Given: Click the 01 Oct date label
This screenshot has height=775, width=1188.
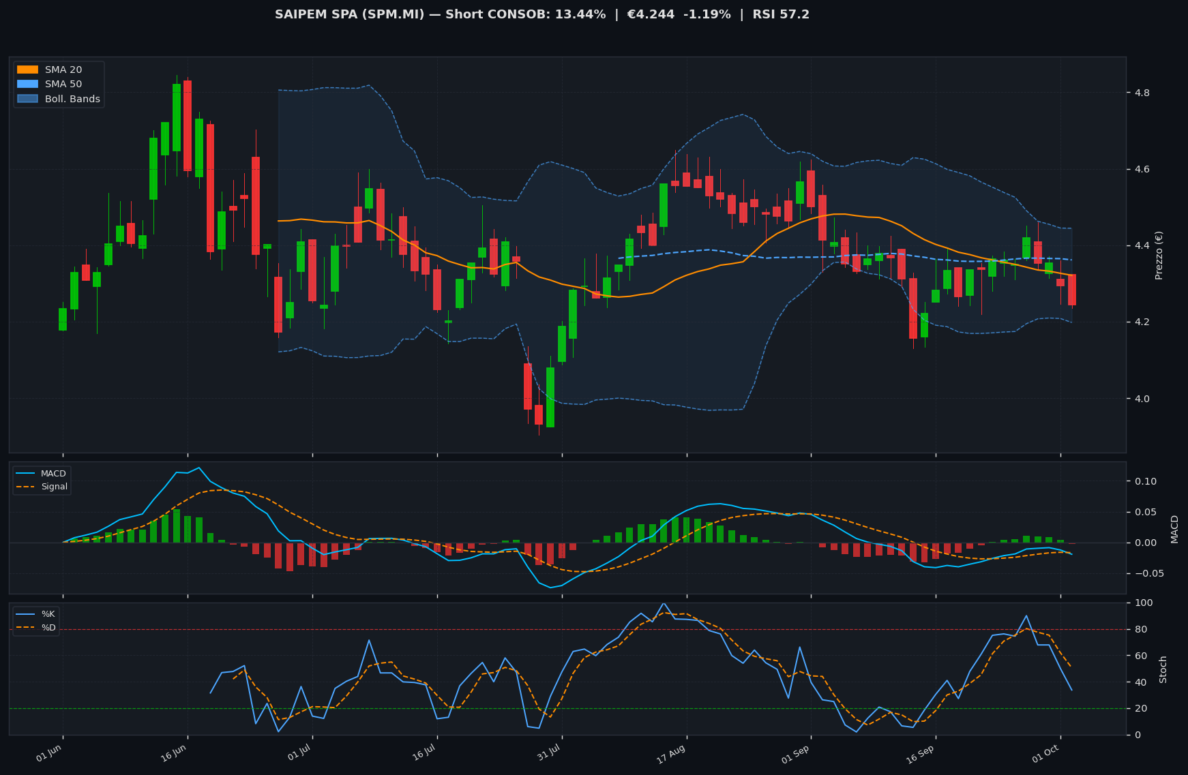Looking at the screenshot, I should coord(1046,754).
